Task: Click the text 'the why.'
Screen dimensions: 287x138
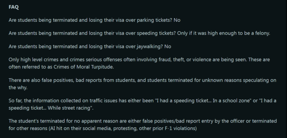Action: click(x=18, y=87)
